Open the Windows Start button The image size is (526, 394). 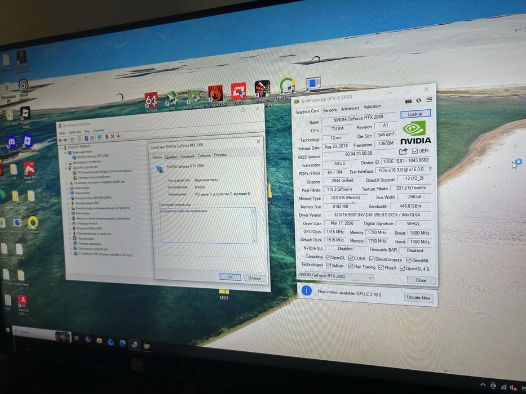pos(8,330)
